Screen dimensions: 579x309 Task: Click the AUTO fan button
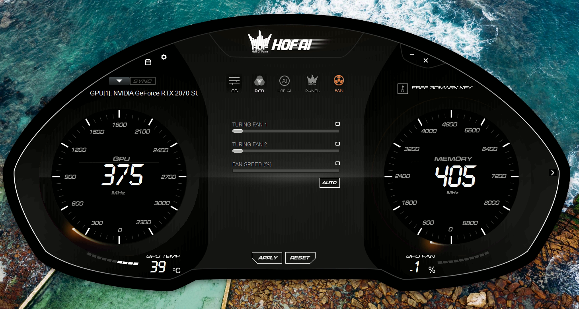pos(329,183)
